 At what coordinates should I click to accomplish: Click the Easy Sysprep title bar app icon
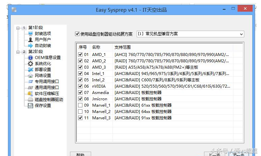(x=14, y=10)
